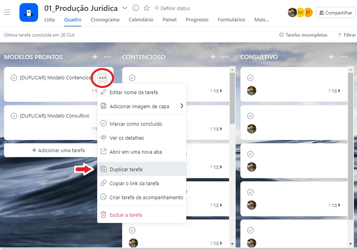The image size is (357, 249).
Task: Expand Adicionar imagem de capa submenu
Action: coord(182,106)
